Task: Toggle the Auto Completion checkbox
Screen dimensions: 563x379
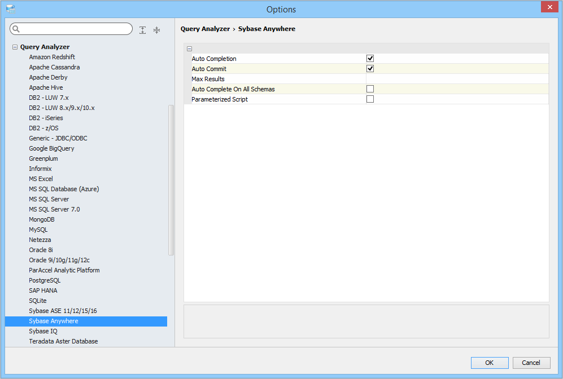Action: [x=370, y=59]
